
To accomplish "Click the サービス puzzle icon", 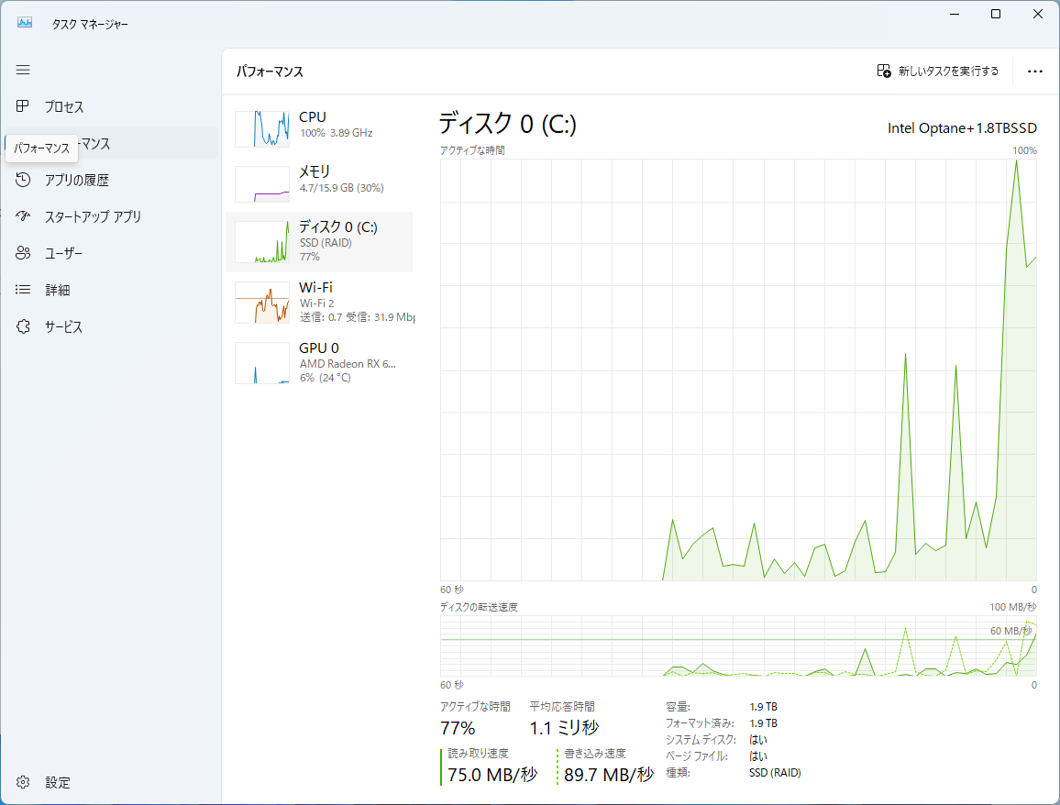I will (x=23, y=326).
